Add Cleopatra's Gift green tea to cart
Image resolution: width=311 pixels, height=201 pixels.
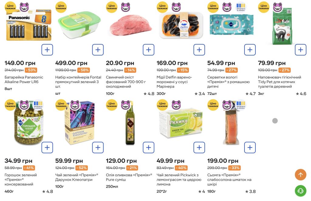(x=98, y=148)
